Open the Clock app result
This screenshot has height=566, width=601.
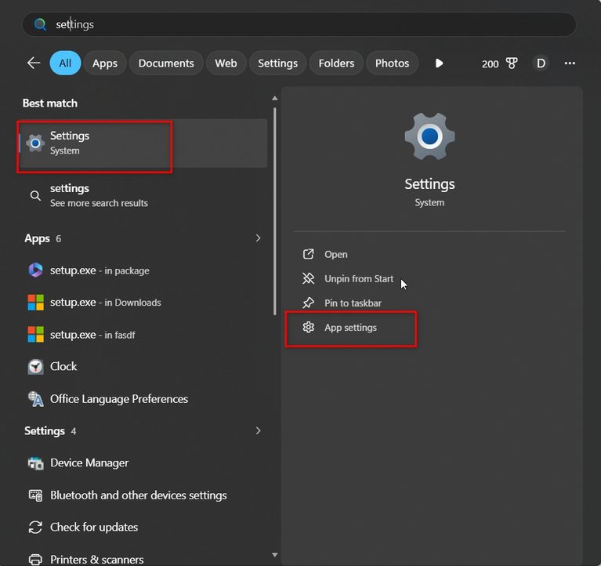[143, 367]
